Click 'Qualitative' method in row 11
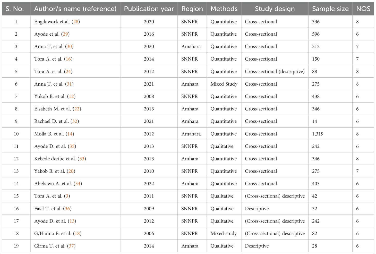This screenshot has height=254, width=376. coord(222,146)
